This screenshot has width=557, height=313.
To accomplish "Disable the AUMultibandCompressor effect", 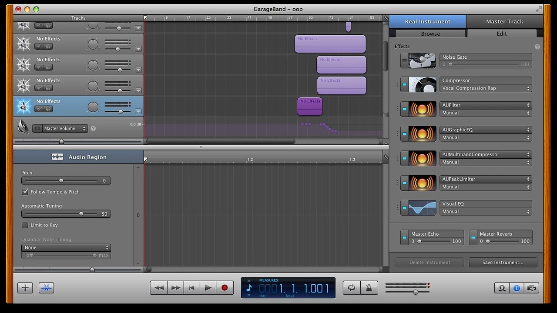I will tap(404, 159).
